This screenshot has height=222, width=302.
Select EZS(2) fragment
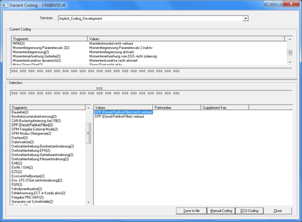pos(16,172)
